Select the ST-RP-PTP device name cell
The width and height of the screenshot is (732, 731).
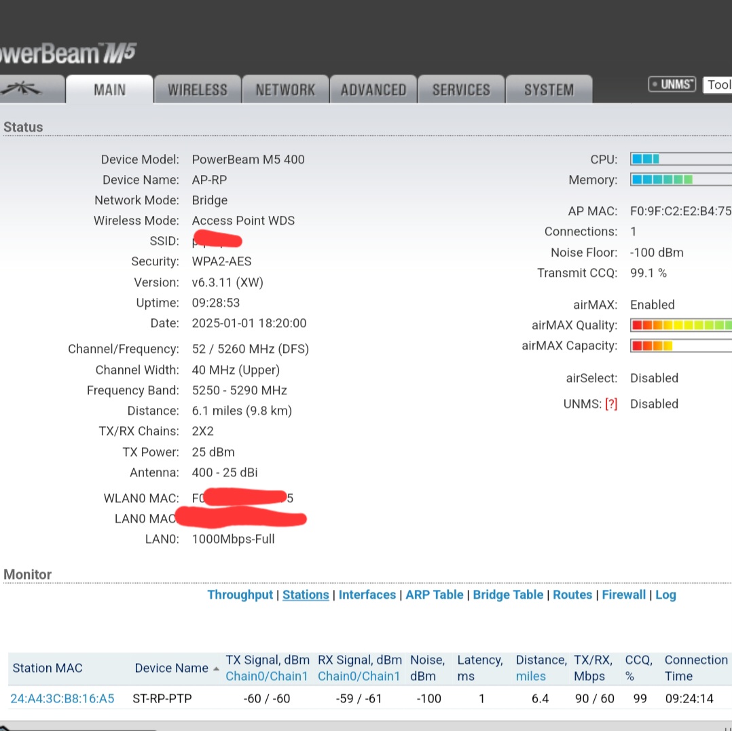(162, 698)
